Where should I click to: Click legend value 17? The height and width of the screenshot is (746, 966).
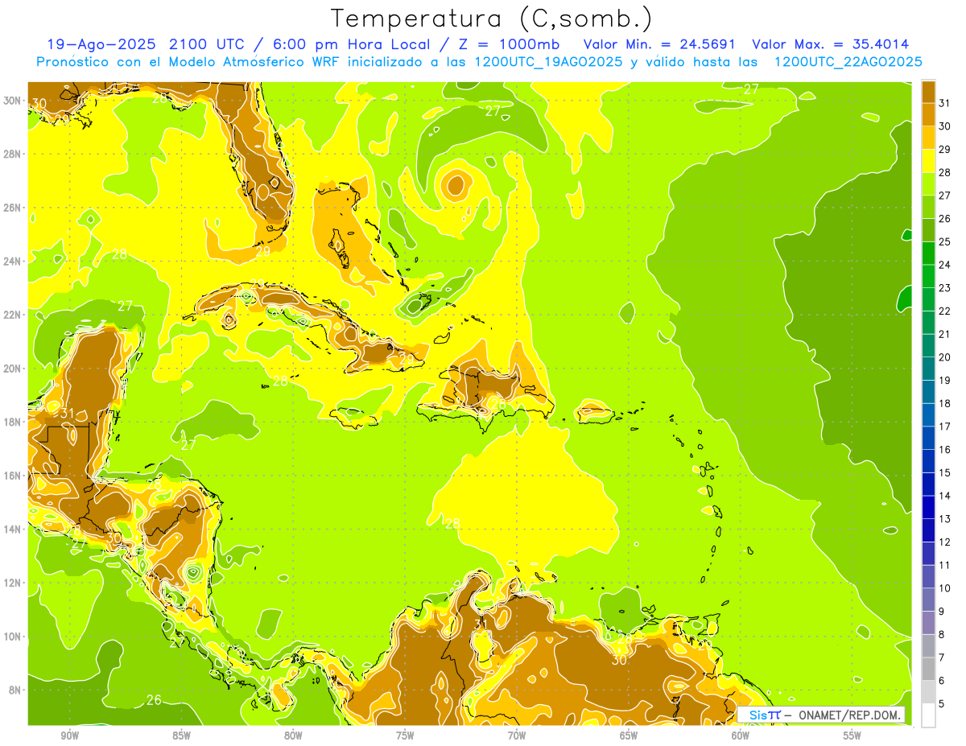coord(944,427)
